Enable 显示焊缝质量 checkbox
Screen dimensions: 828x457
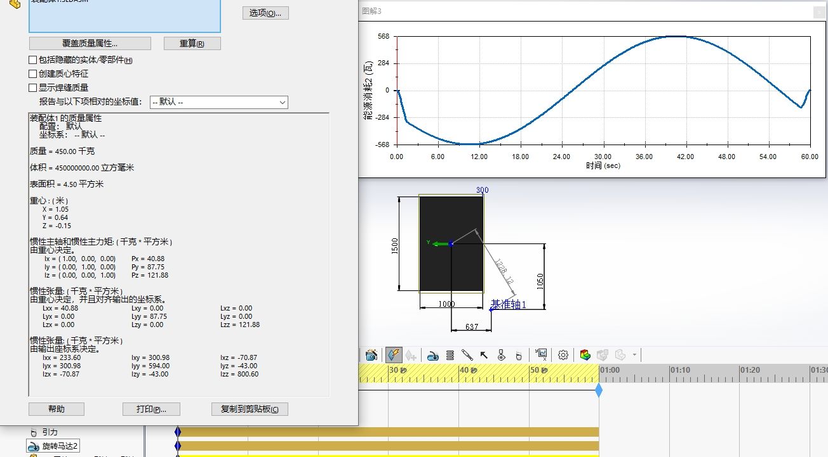coord(33,88)
